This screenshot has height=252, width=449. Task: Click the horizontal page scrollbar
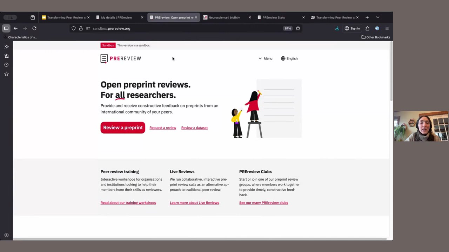[200, 239]
